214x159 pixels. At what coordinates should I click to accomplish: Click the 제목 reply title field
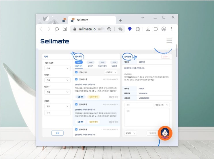click(139, 105)
